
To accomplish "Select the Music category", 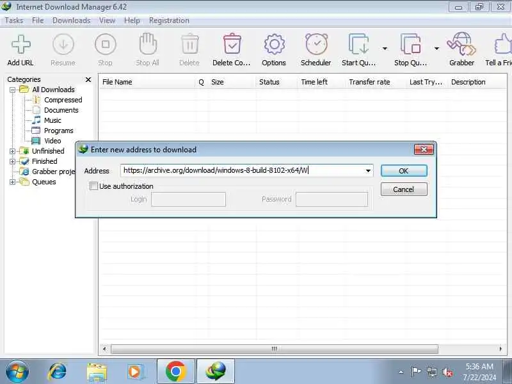I will [x=52, y=120].
